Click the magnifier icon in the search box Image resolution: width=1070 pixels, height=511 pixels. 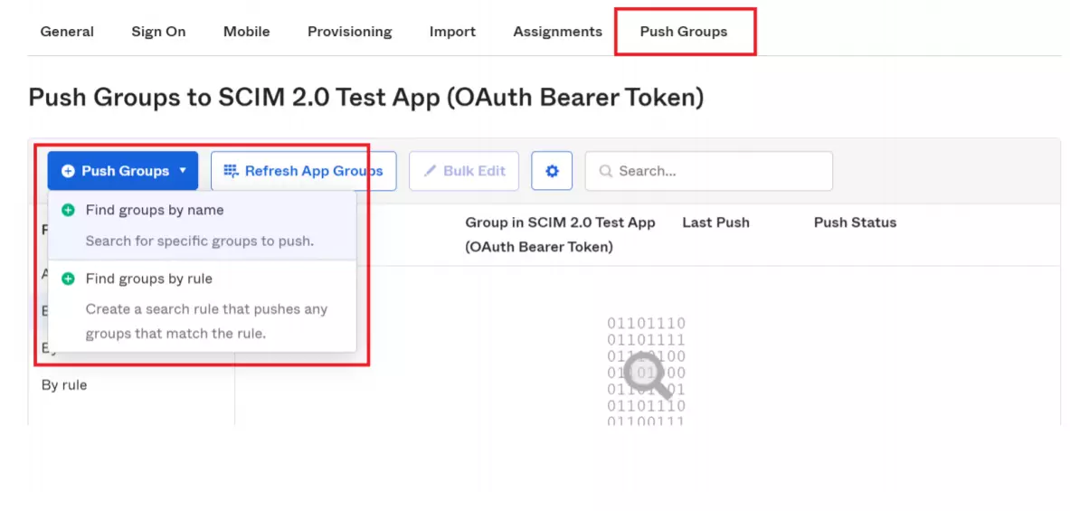pos(605,171)
